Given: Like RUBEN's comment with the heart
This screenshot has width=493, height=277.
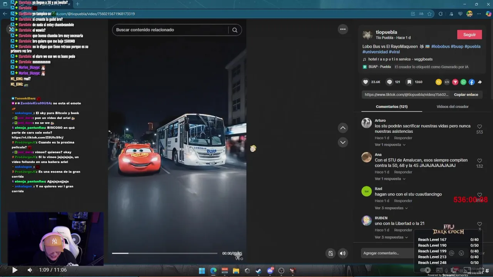Looking at the screenshot, I should coord(480,224).
